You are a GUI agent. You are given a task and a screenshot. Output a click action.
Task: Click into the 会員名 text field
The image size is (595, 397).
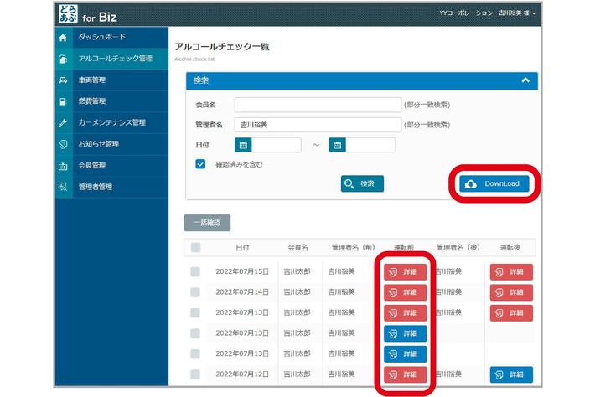click(318, 105)
